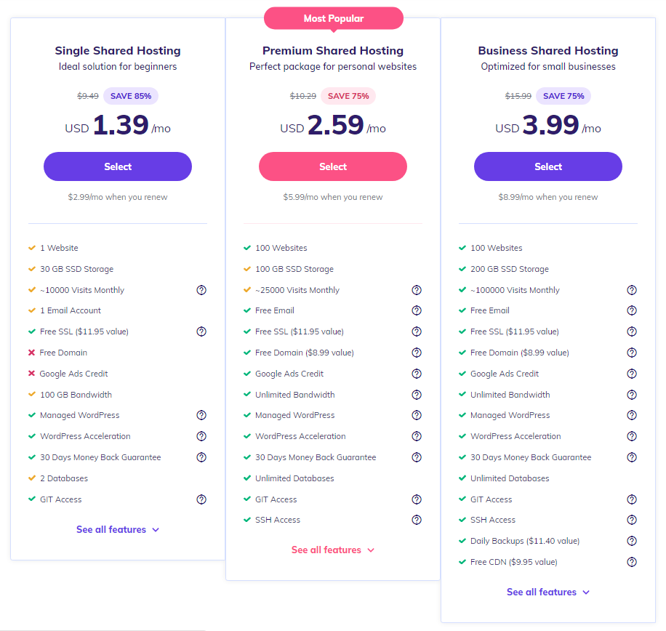The image size is (666, 631).
Task: Open help icon for Business plan Unlimited Bandwidth
Action: pyautogui.click(x=632, y=395)
